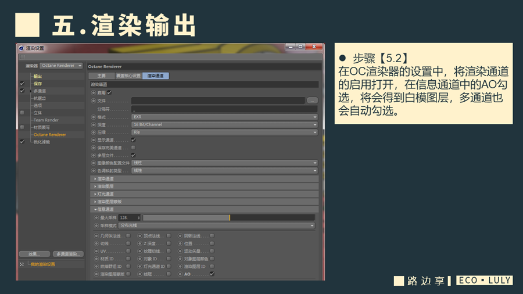523x294 pixels.
Task: Click the 最大采样 128 stepper arrows
Action: coord(139,218)
